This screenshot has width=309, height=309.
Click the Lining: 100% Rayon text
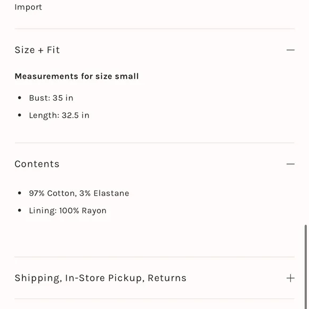(x=68, y=210)
